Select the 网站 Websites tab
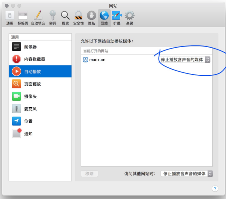 point(104,18)
